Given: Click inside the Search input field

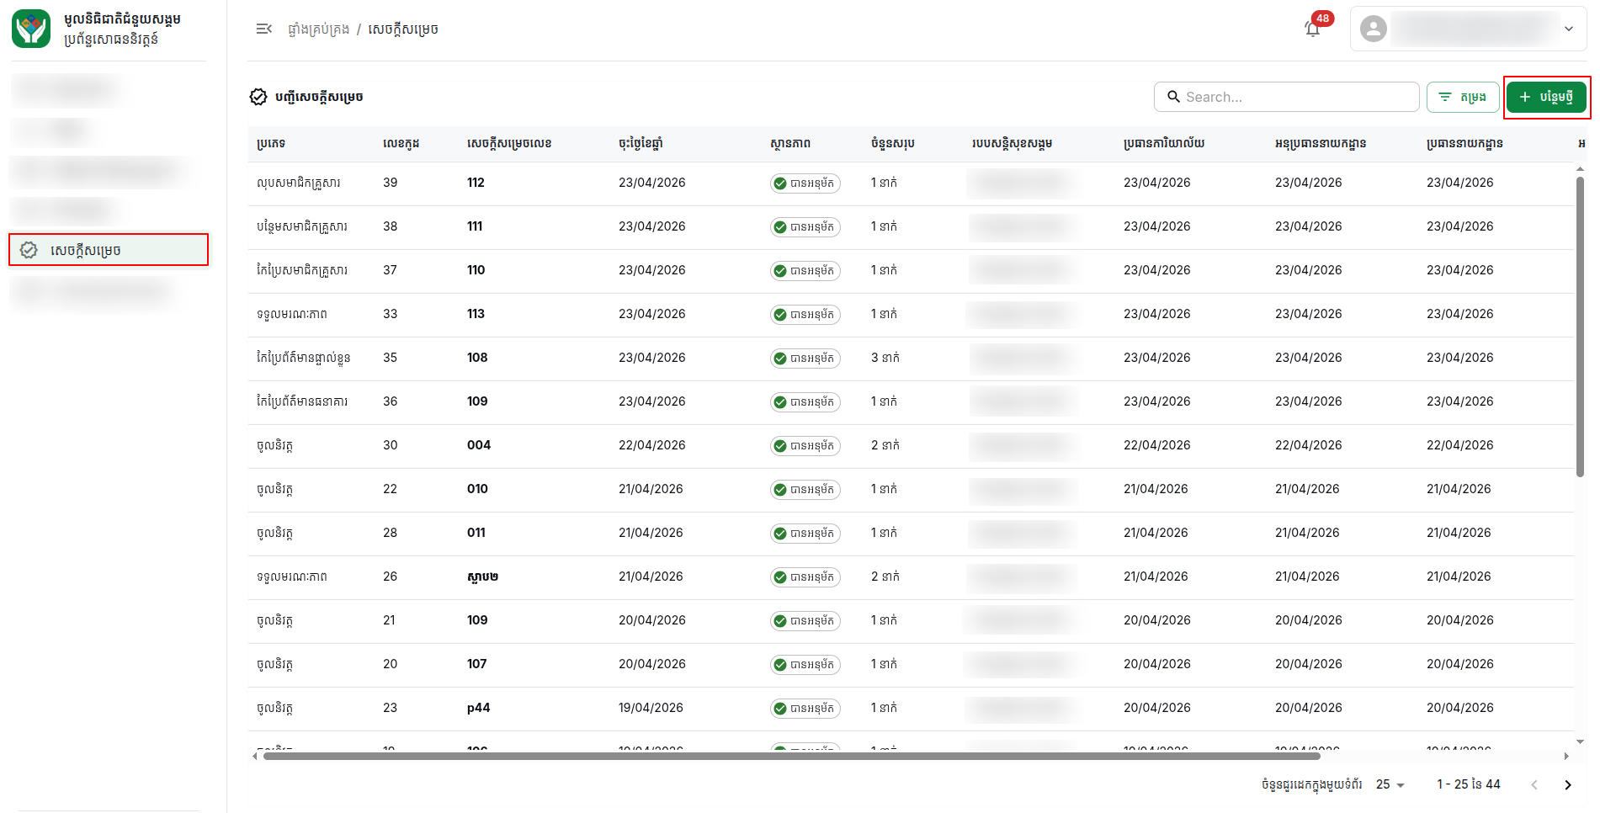Looking at the screenshot, I should click(x=1286, y=97).
